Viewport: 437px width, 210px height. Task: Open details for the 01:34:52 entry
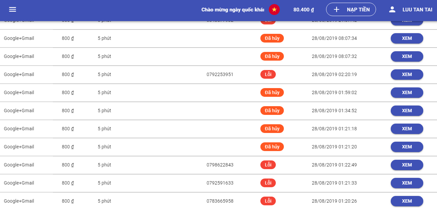(x=407, y=111)
